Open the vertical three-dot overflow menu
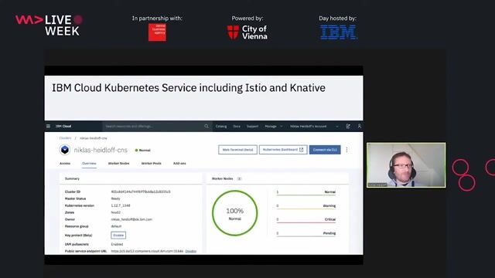 pyautogui.click(x=346, y=150)
